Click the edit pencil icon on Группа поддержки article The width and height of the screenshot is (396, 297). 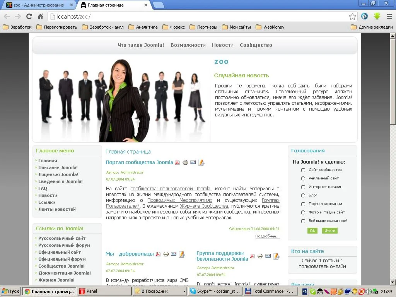(x=276, y=256)
